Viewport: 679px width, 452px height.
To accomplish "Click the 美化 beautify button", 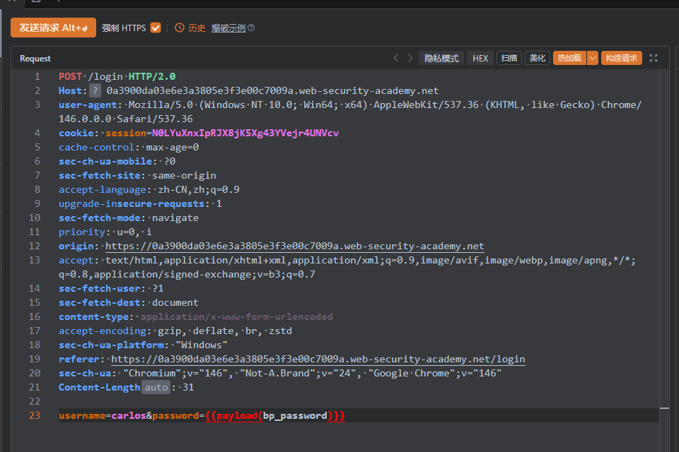I will pyautogui.click(x=538, y=59).
